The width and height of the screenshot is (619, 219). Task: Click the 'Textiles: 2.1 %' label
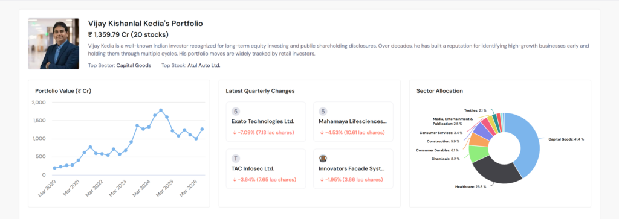[x=475, y=110]
